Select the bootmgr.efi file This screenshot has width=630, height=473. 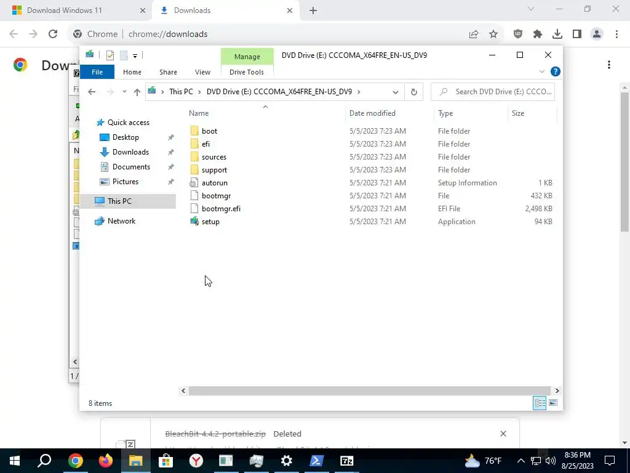coord(221,208)
